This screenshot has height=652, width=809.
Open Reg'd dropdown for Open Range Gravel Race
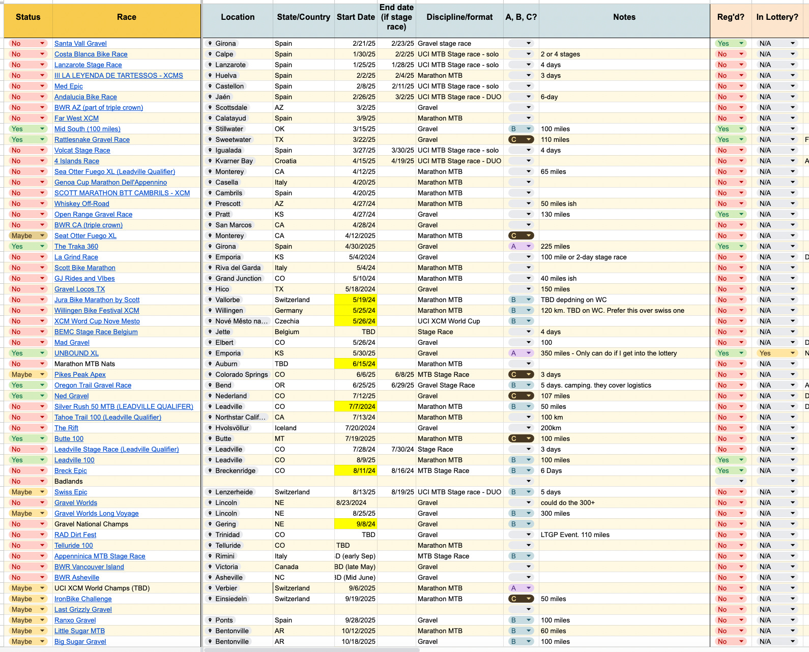[x=731, y=214]
